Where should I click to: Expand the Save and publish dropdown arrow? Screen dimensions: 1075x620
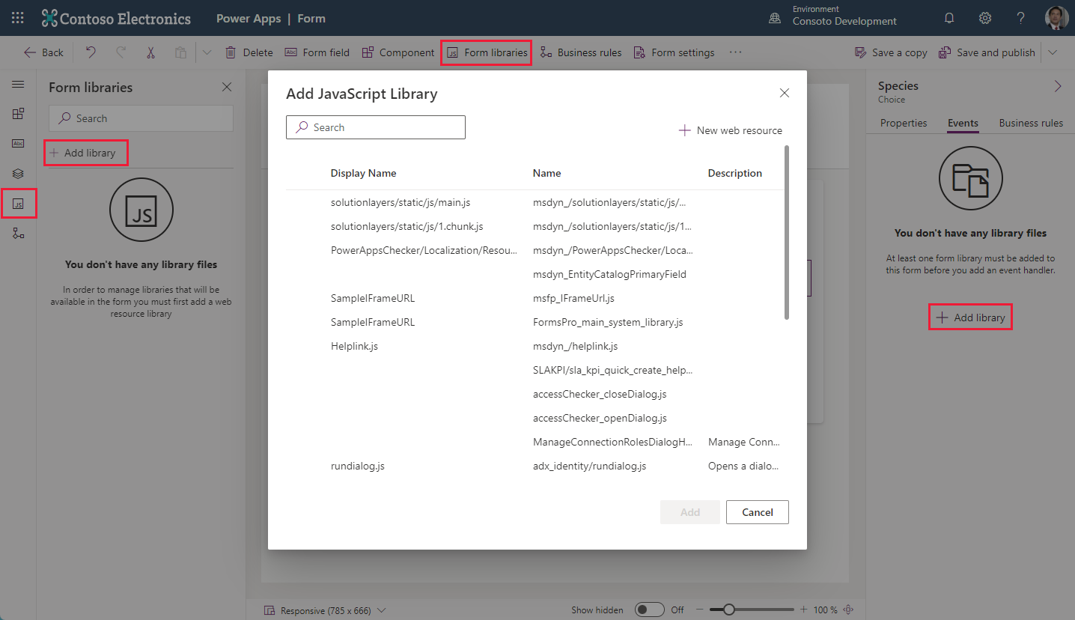tap(1053, 52)
